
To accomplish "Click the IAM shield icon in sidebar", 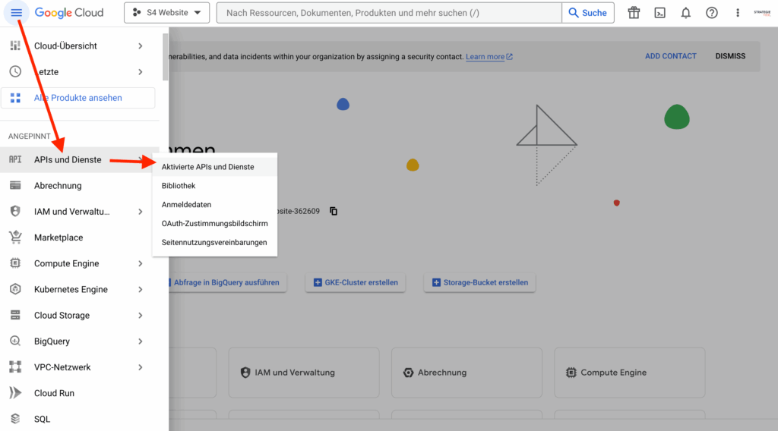I will coord(15,211).
